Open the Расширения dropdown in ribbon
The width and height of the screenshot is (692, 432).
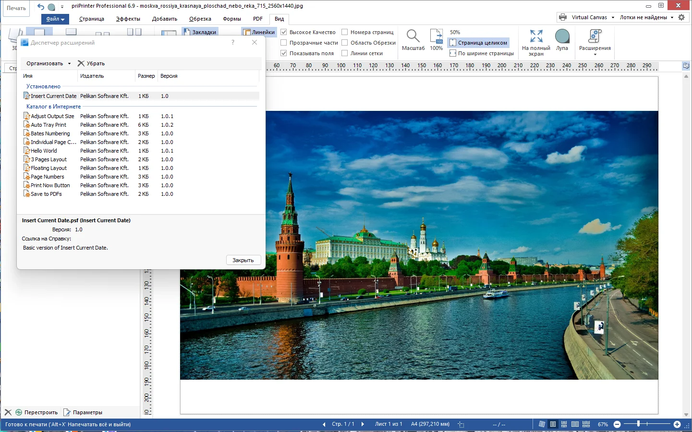(x=595, y=41)
